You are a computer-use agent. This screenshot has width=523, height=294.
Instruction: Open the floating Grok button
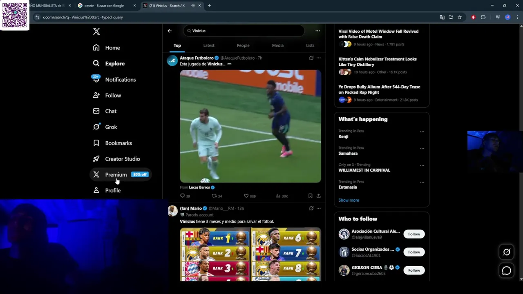pyautogui.click(x=507, y=252)
